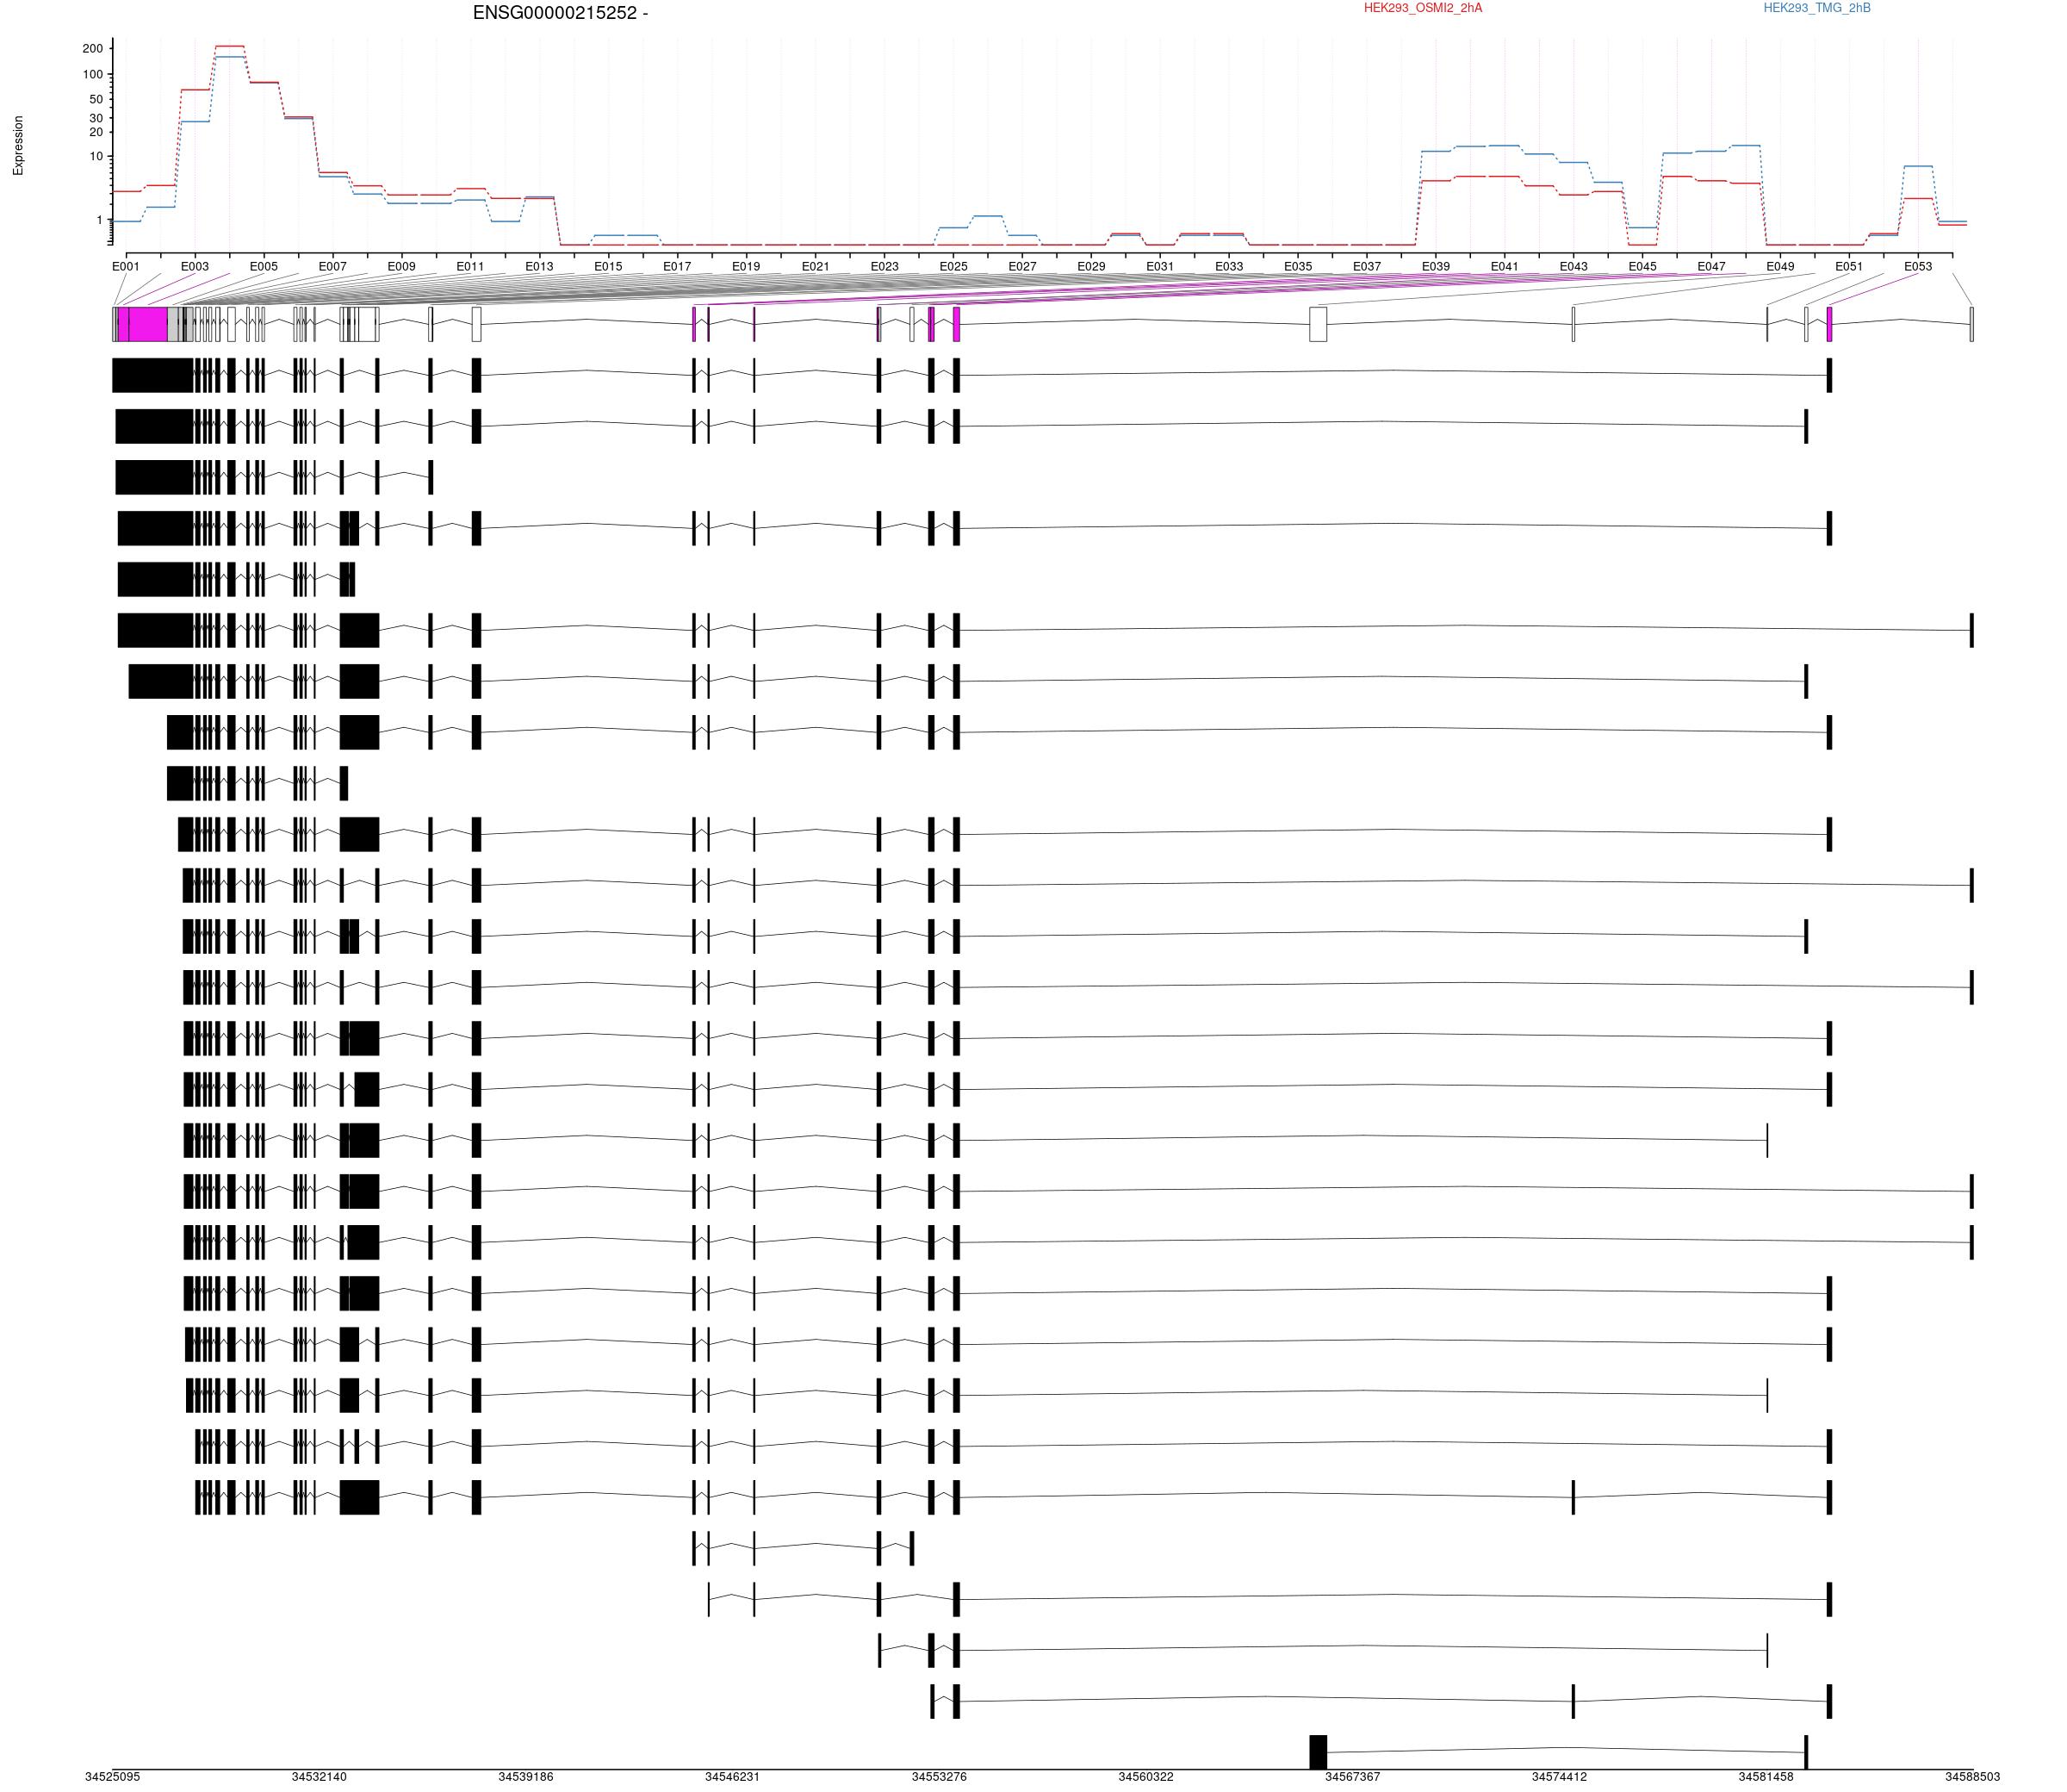
Task: Click exon bin label E049
Action: pos(1781,267)
